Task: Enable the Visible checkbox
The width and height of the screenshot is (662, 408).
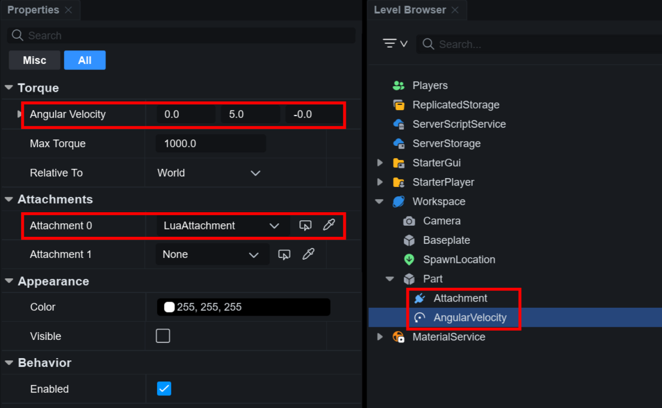Action: [163, 336]
